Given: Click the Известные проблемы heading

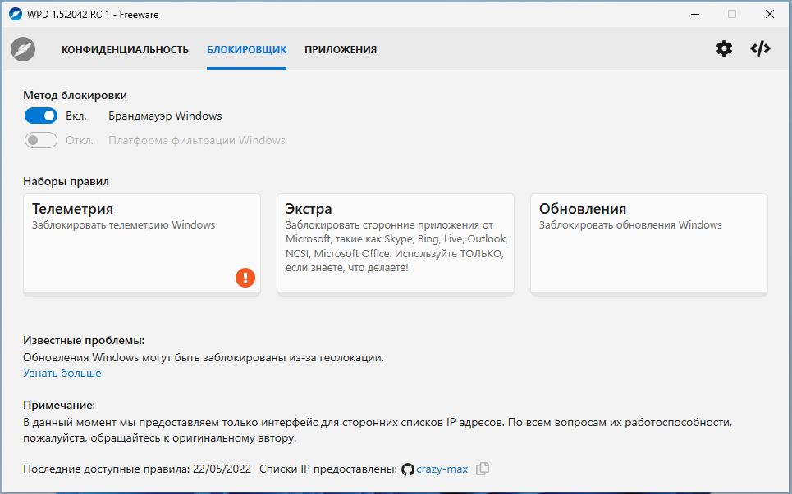Looking at the screenshot, I should click(x=84, y=340).
